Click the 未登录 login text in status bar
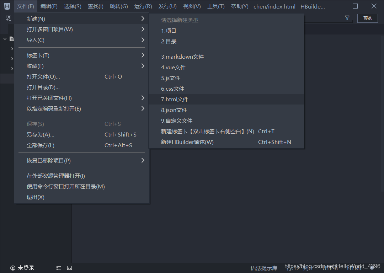This screenshot has width=384, height=273. [26, 268]
